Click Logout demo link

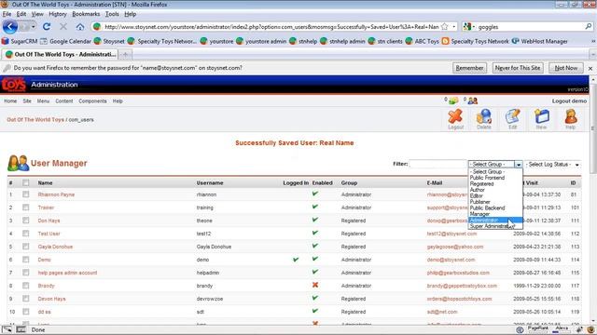pos(569,101)
